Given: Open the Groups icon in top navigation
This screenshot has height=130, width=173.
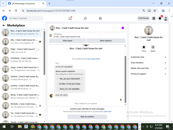Looking at the screenshot, I should (x=100, y=18).
